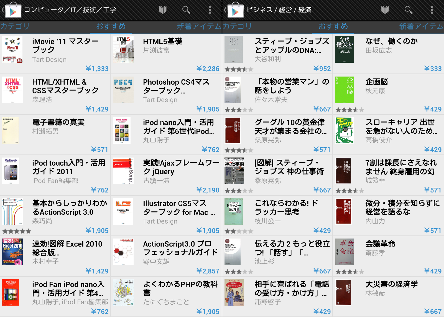Open なぜ、働くのか book title
The height and width of the screenshot is (317, 444).
tap(391, 41)
